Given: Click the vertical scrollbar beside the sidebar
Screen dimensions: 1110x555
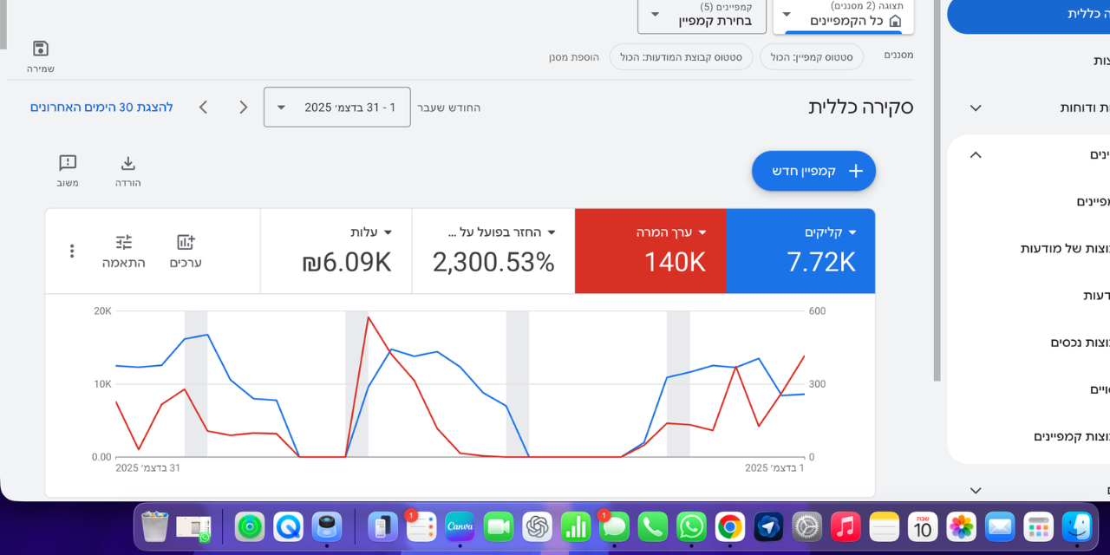Looking at the screenshot, I should [x=937, y=190].
